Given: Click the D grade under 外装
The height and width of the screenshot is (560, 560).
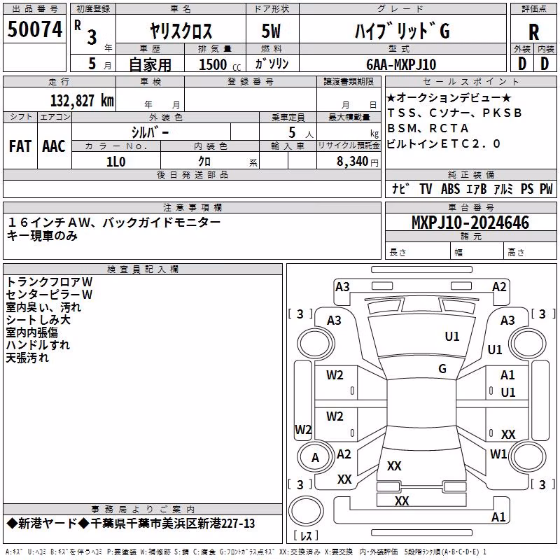Looking at the screenshot, I should [522, 64].
